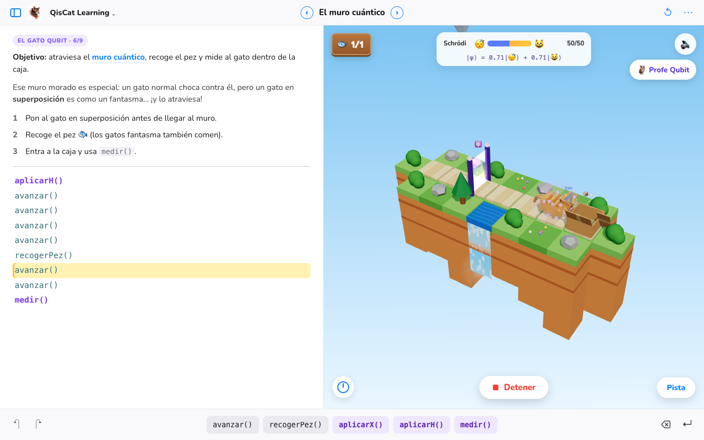This screenshot has width=704, height=440.
Task: Click the muro cuántico link
Action: [118, 57]
